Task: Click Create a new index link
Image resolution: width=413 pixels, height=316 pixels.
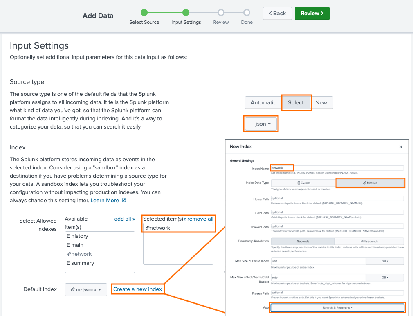Action: pyautogui.click(x=137, y=289)
